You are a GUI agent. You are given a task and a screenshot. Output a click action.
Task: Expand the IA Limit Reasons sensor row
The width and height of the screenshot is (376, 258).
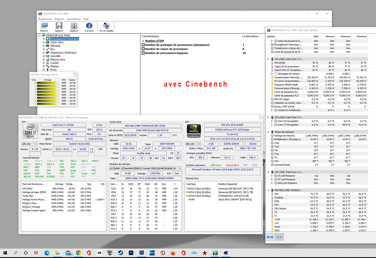tap(272, 176)
